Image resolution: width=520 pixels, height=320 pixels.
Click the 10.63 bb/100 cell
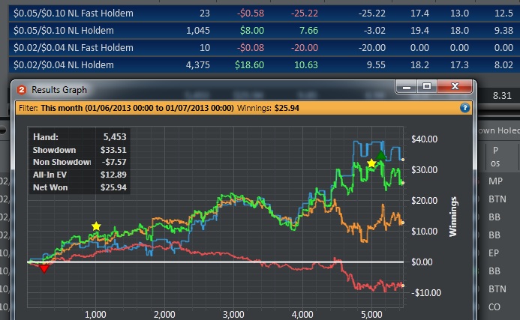click(x=305, y=65)
